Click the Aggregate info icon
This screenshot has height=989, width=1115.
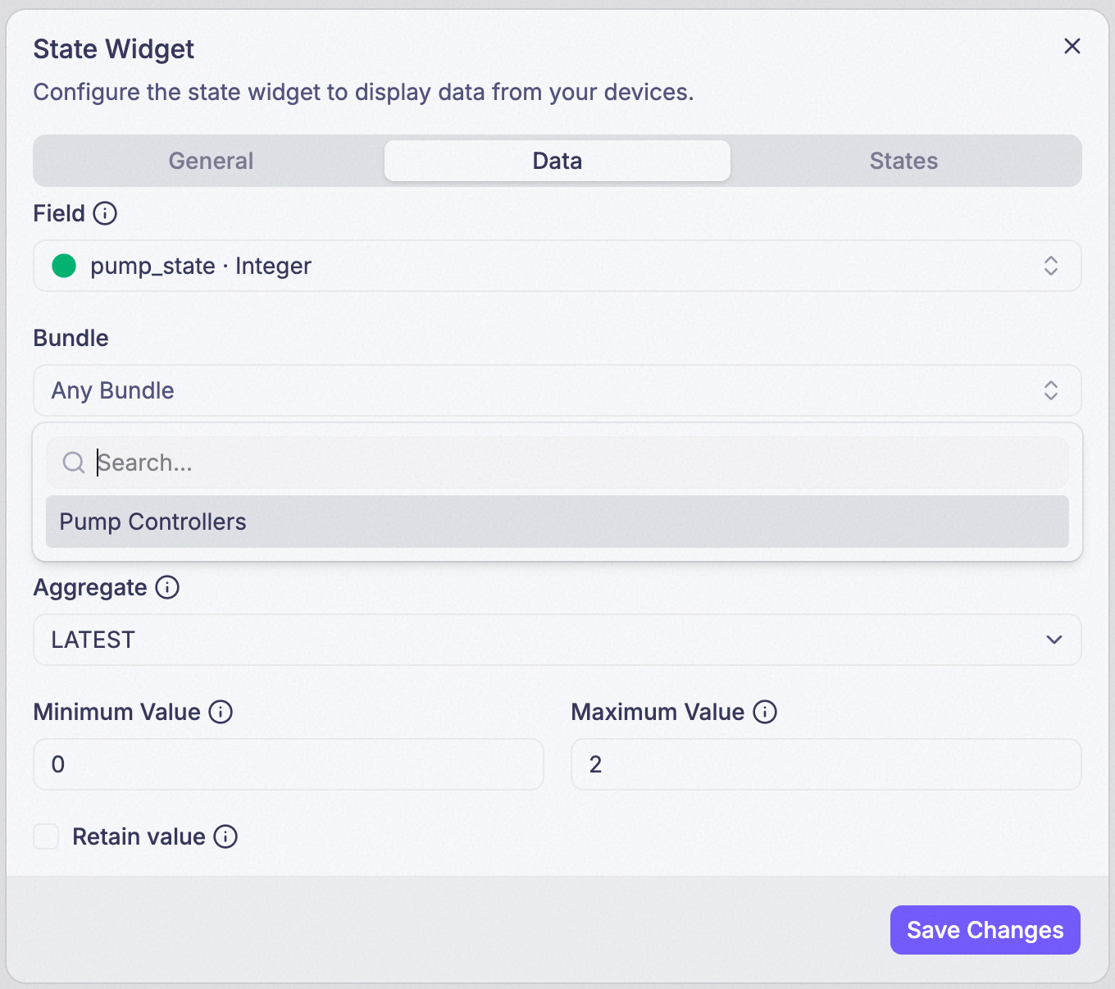coord(167,587)
